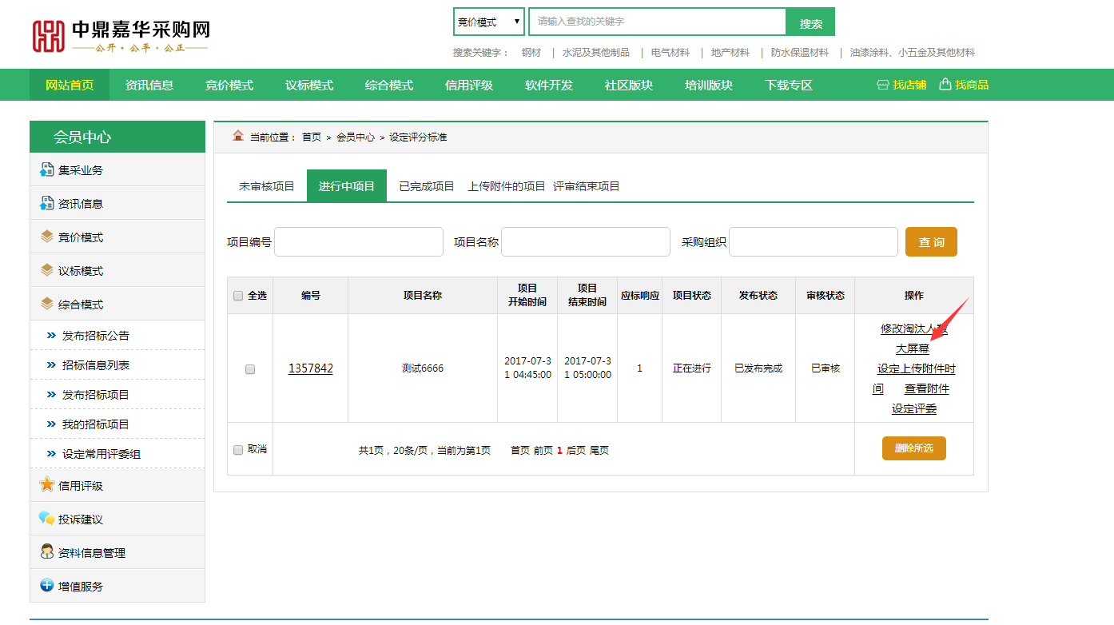Viewport: 1114px width, 625px height.
Task: Click the 水泥及其他制品 search keyword
Action: point(596,53)
